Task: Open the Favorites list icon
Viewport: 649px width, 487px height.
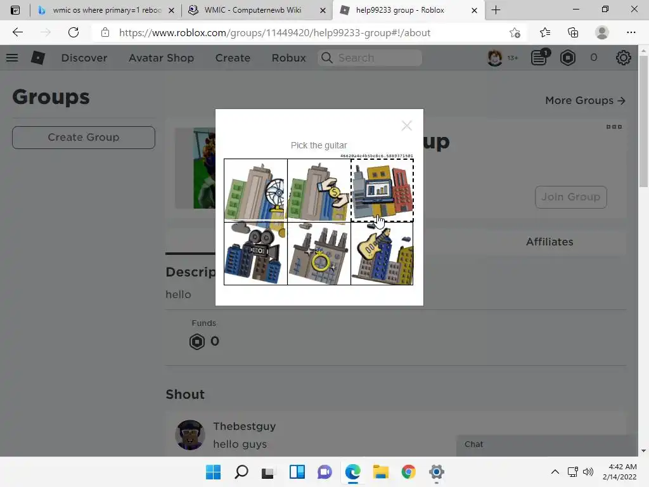Action: (x=544, y=32)
